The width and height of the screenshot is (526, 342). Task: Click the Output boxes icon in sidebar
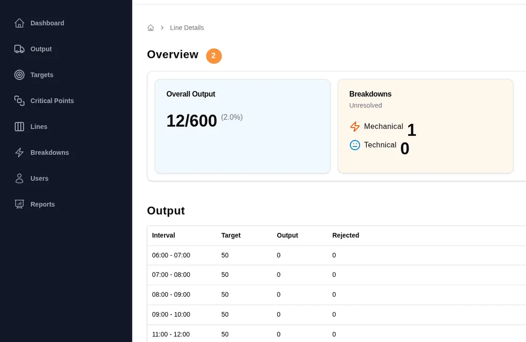point(19,49)
